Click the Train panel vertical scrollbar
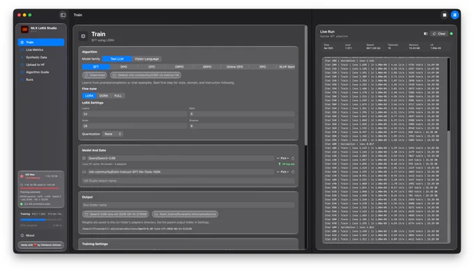The image size is (474, 271). pos(306,86)
